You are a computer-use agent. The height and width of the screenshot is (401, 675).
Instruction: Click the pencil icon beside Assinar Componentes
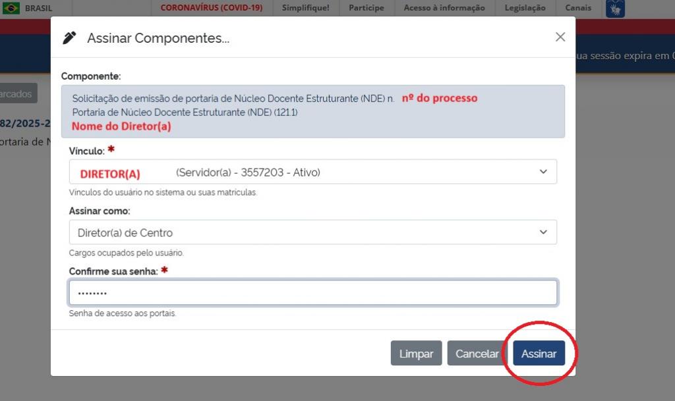click(69, 38)
